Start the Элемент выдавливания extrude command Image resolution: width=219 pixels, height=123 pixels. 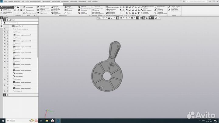[x=43, y=7]
